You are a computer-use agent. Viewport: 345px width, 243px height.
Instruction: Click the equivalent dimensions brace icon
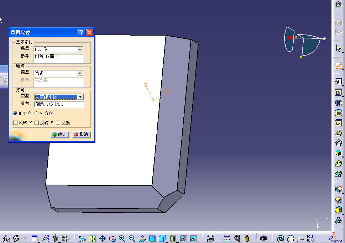(x=66, y=238)
